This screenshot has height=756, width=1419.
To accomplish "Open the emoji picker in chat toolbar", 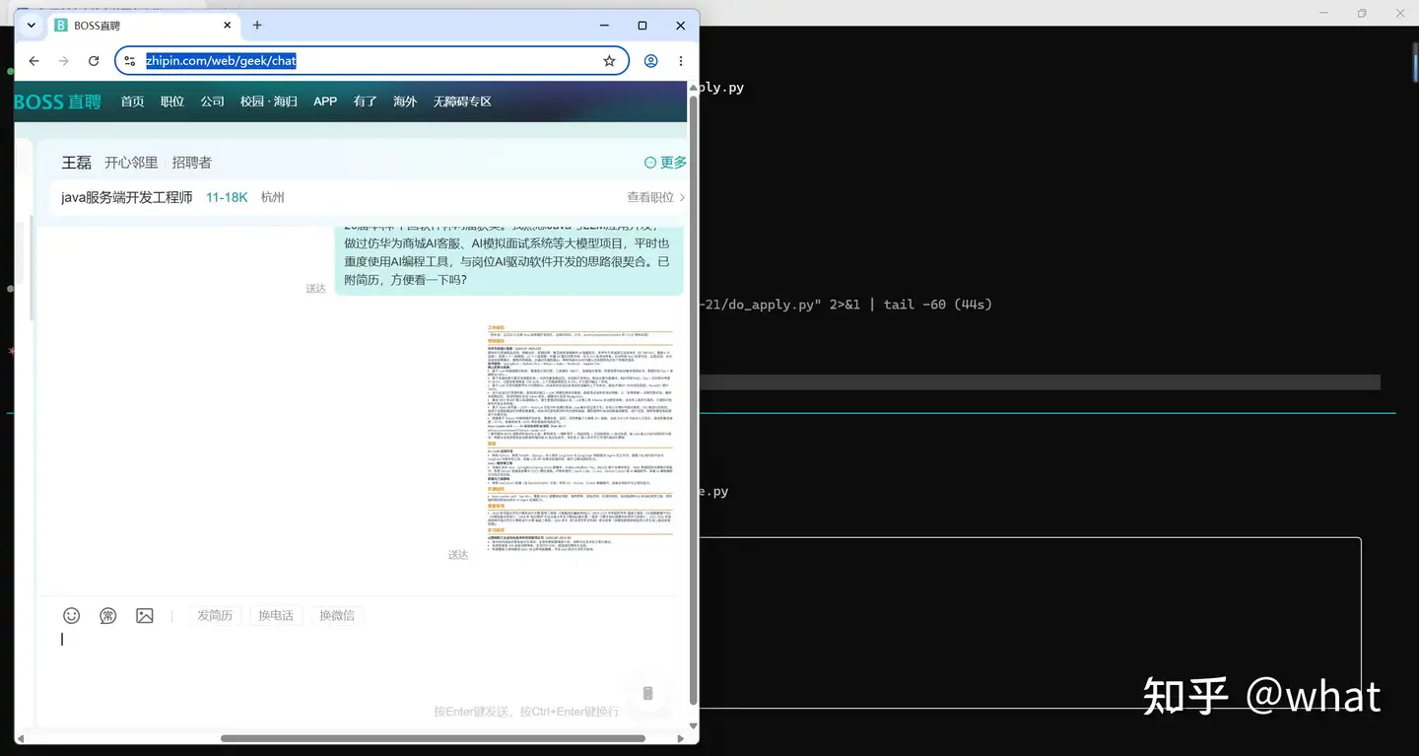I will tap(71, 615).
